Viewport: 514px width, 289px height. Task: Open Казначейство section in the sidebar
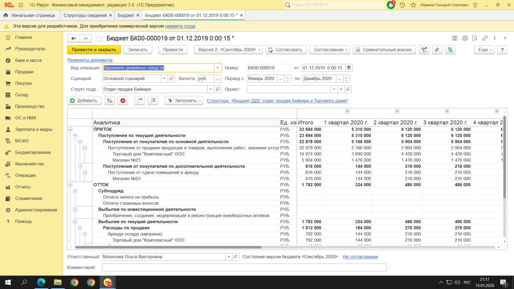29,164
